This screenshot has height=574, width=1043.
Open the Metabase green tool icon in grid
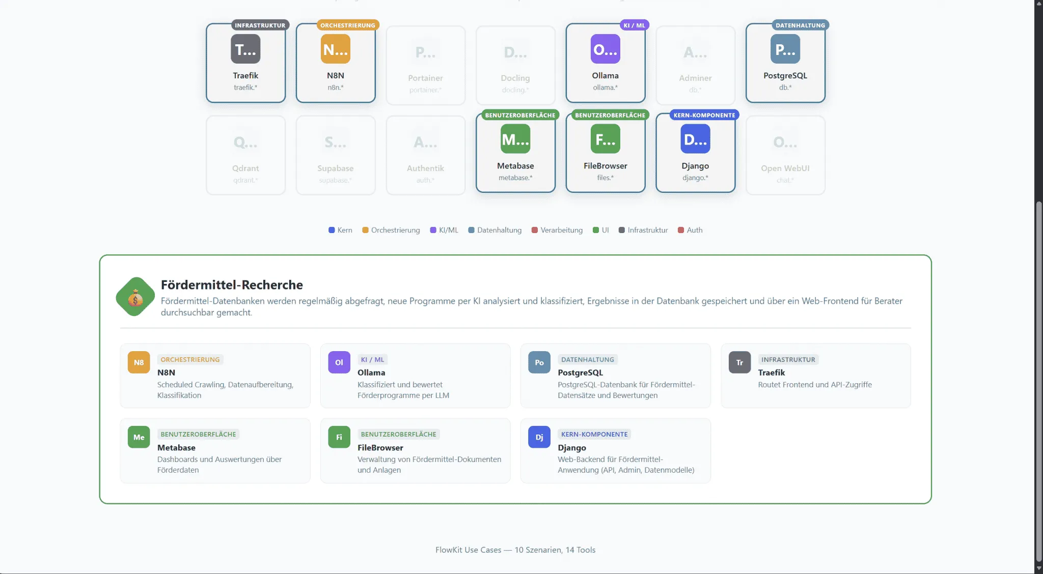[515, 139]
